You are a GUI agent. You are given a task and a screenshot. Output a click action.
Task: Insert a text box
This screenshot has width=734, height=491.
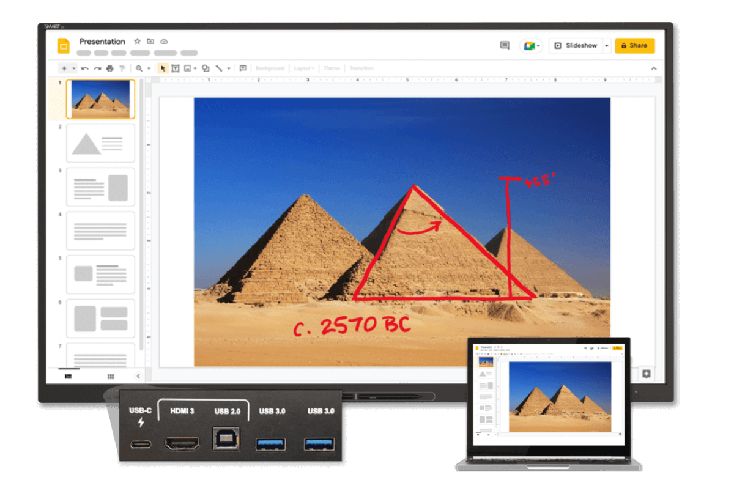click(177, 68)
